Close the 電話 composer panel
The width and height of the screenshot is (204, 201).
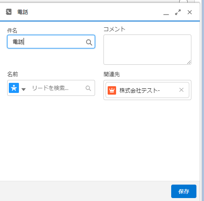point(190,12)
